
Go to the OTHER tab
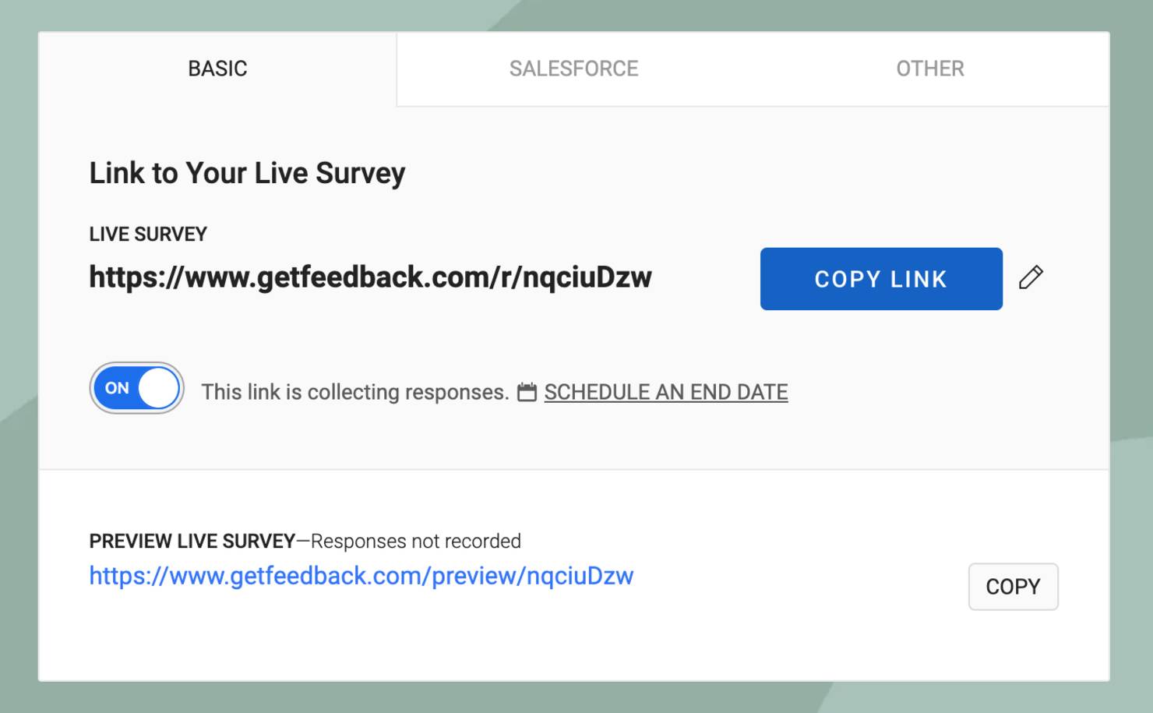(x=930, y=69)
